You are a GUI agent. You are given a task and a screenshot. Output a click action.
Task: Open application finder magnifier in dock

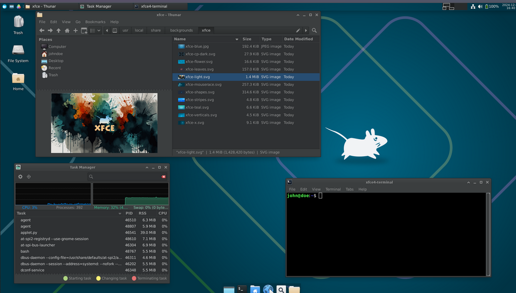281,290
